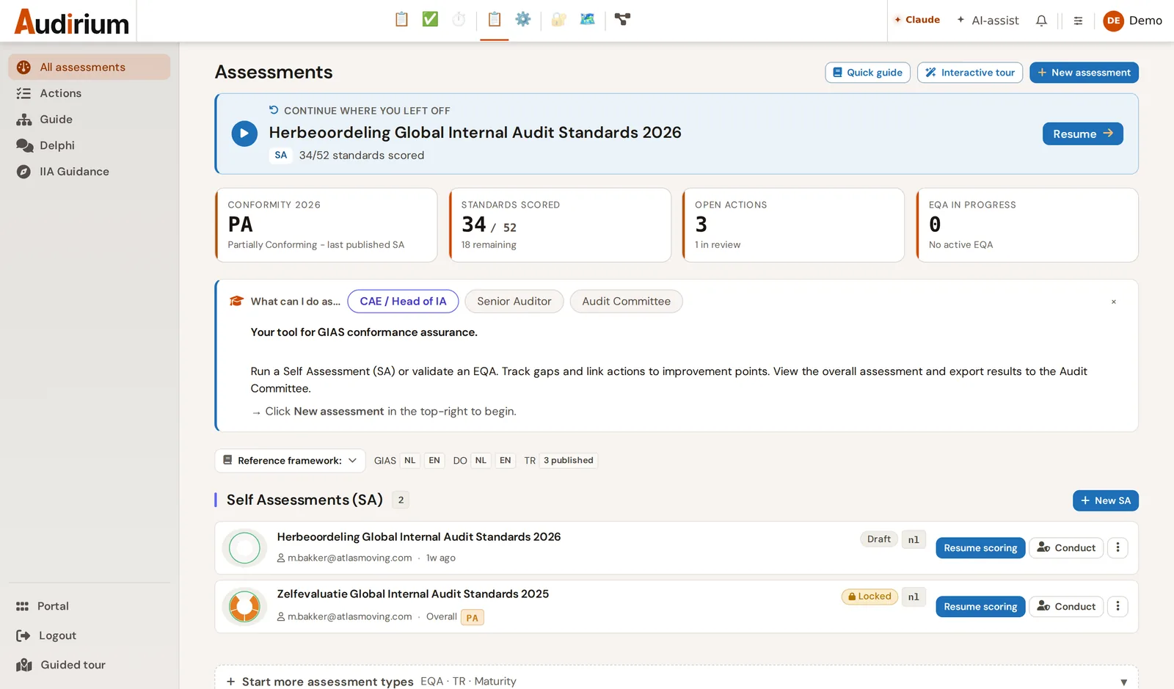Select the GIAS NL framework chip
This screenshot has height=689, width=1174.
point(409,461)
